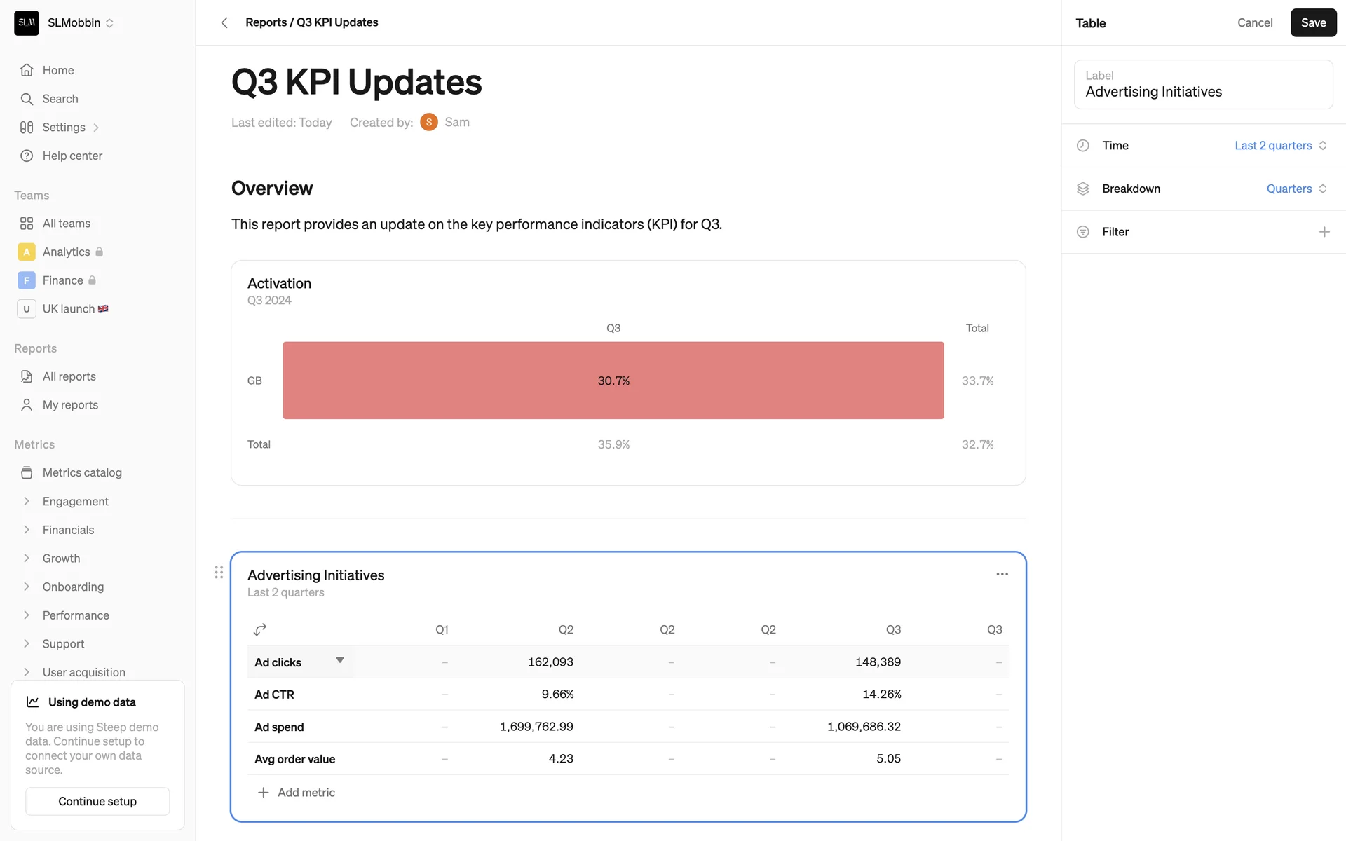Click the Search icon in the sidebar

pos(27,99)
